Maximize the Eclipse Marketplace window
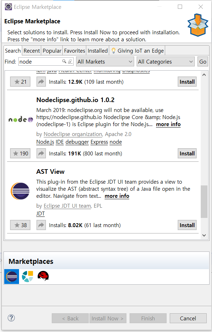The width and height of the screenshot is (212, 332). [x=180, y=7]
